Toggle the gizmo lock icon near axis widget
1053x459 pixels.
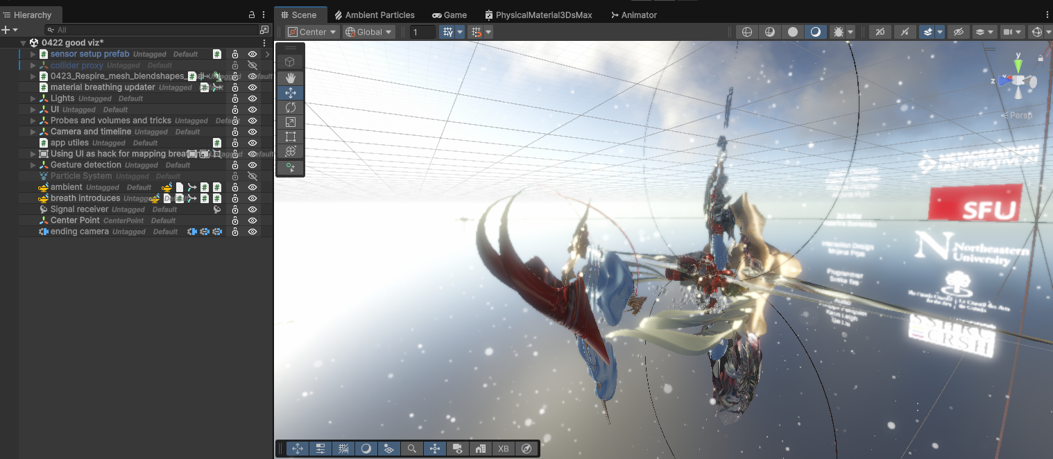coord(1040,58)
